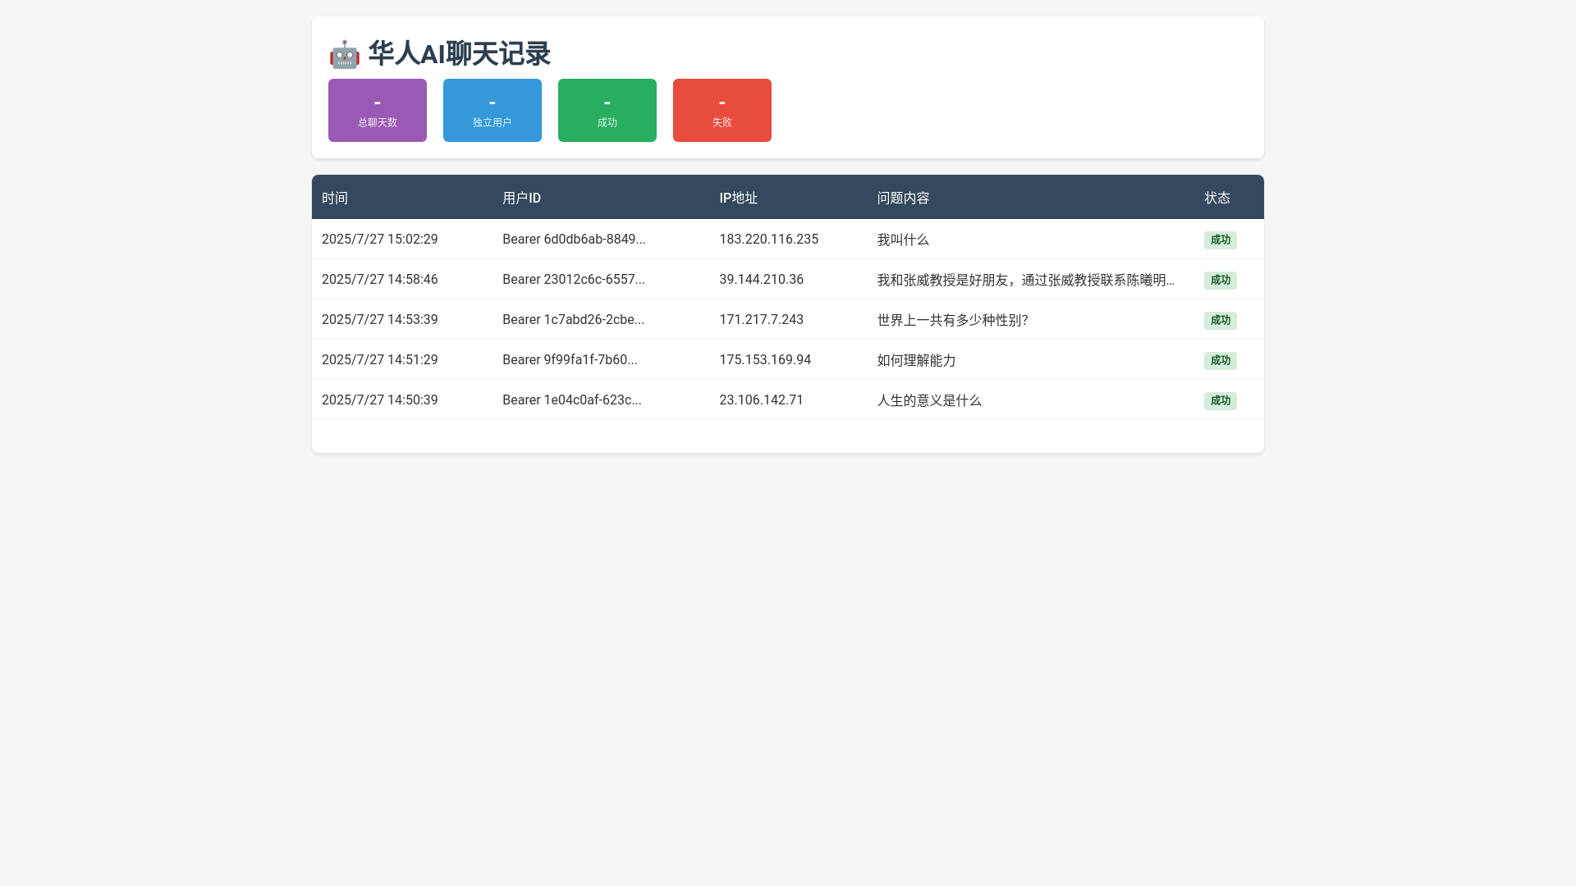The width and height of the screenshot is (1576, 886).
Task: Click 成功 badge in 14:51:29 row
Action: coord(1221,360)
